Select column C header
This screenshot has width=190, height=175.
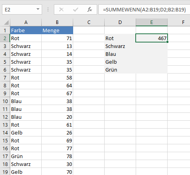[x=89, y=22]
